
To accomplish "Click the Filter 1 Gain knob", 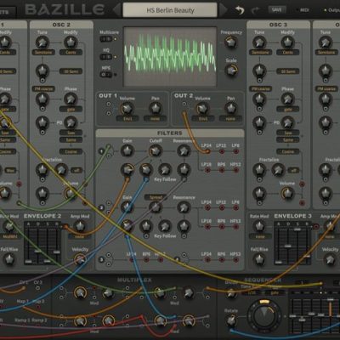I will [127, 150].
